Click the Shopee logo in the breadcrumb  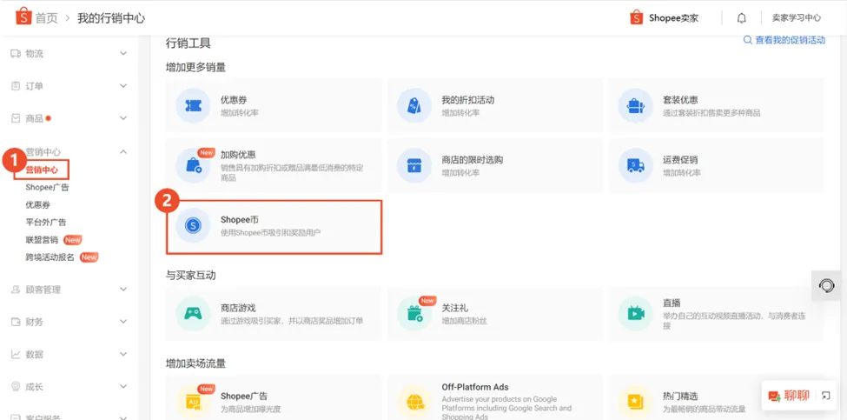point(23,17)
